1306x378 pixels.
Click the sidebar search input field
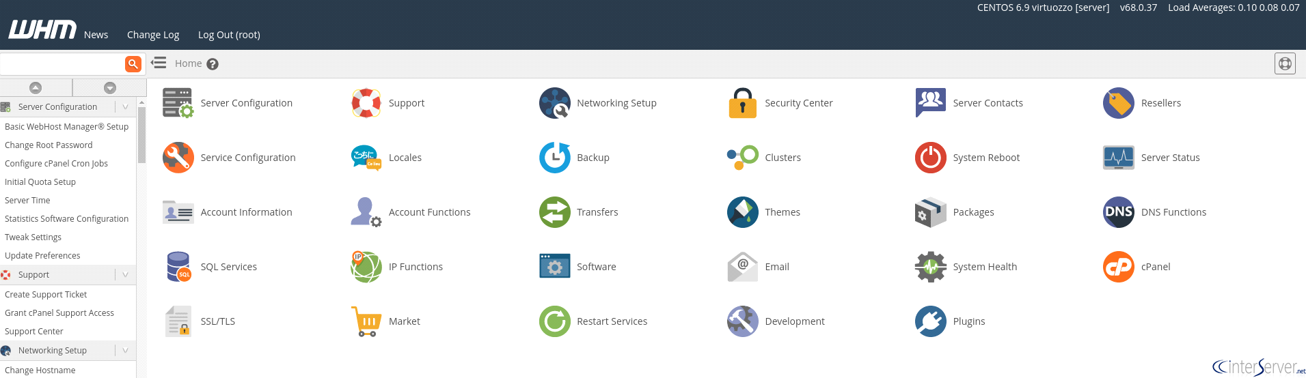[62, 63]
